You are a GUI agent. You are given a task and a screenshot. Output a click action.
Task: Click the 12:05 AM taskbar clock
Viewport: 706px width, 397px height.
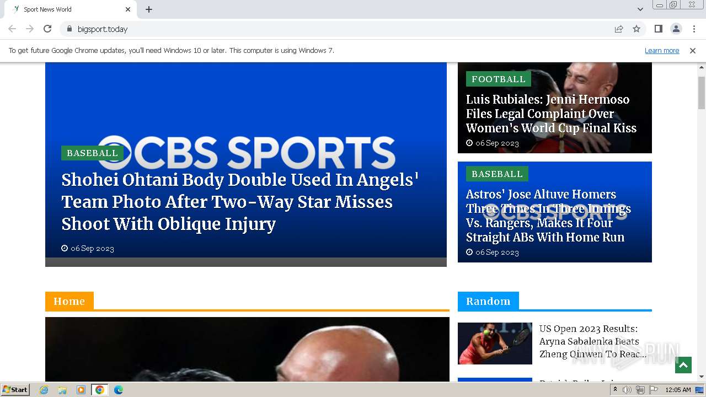[678, 390]
